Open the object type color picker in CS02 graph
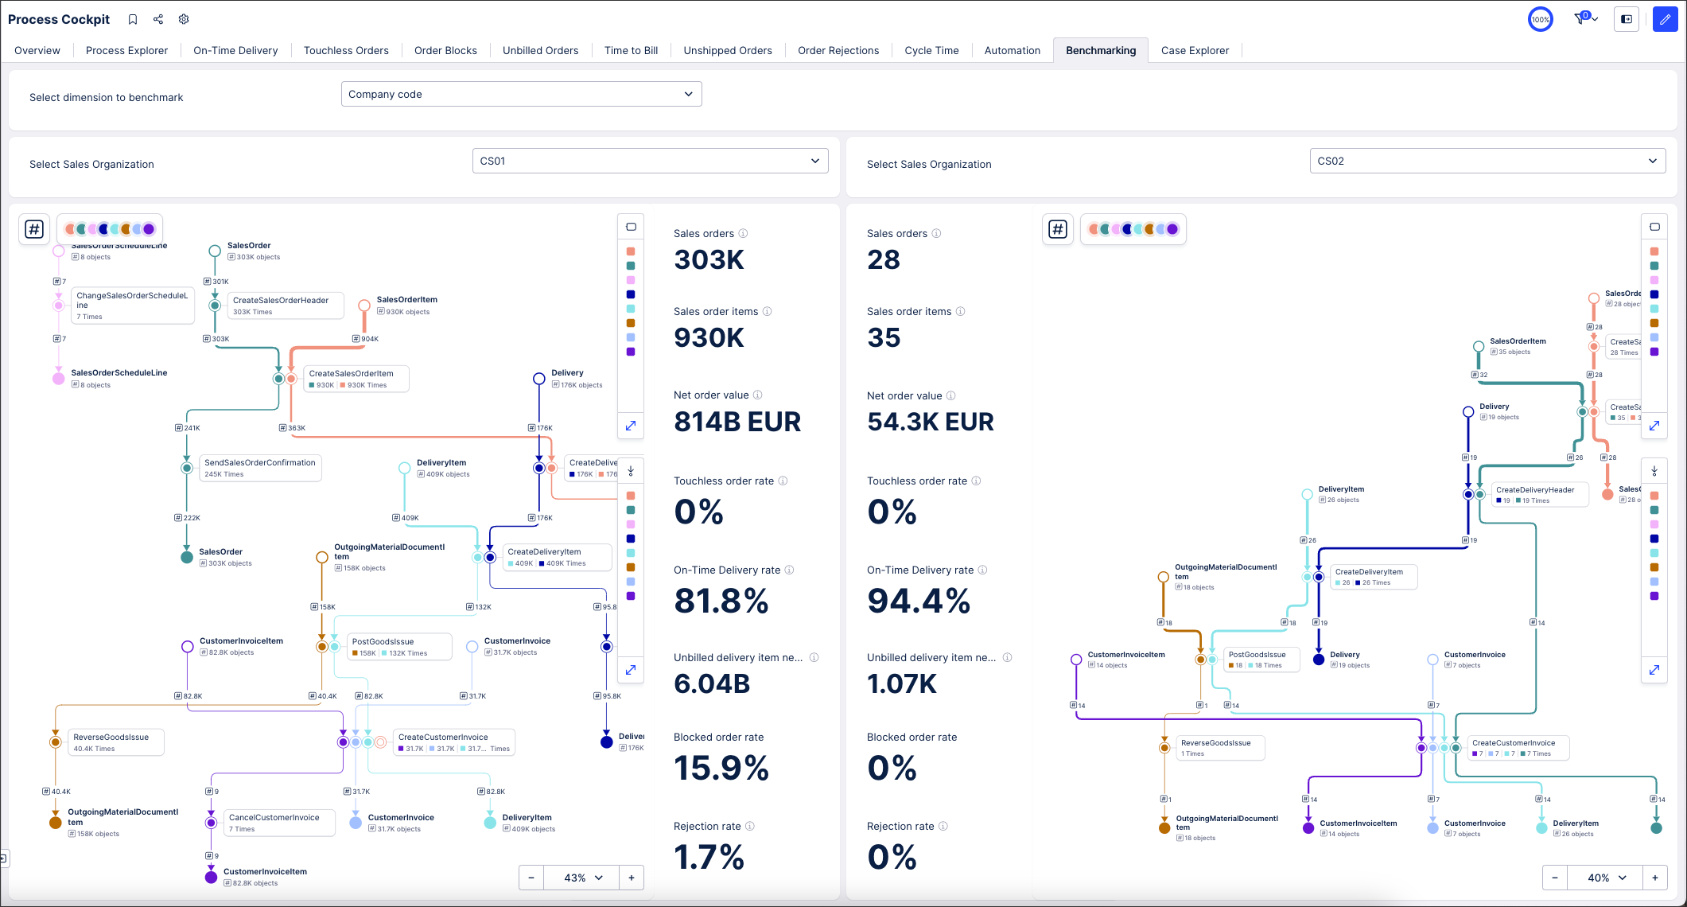Image resolution: width=1687 pixels, height=907 pixels. (1133, 229)
